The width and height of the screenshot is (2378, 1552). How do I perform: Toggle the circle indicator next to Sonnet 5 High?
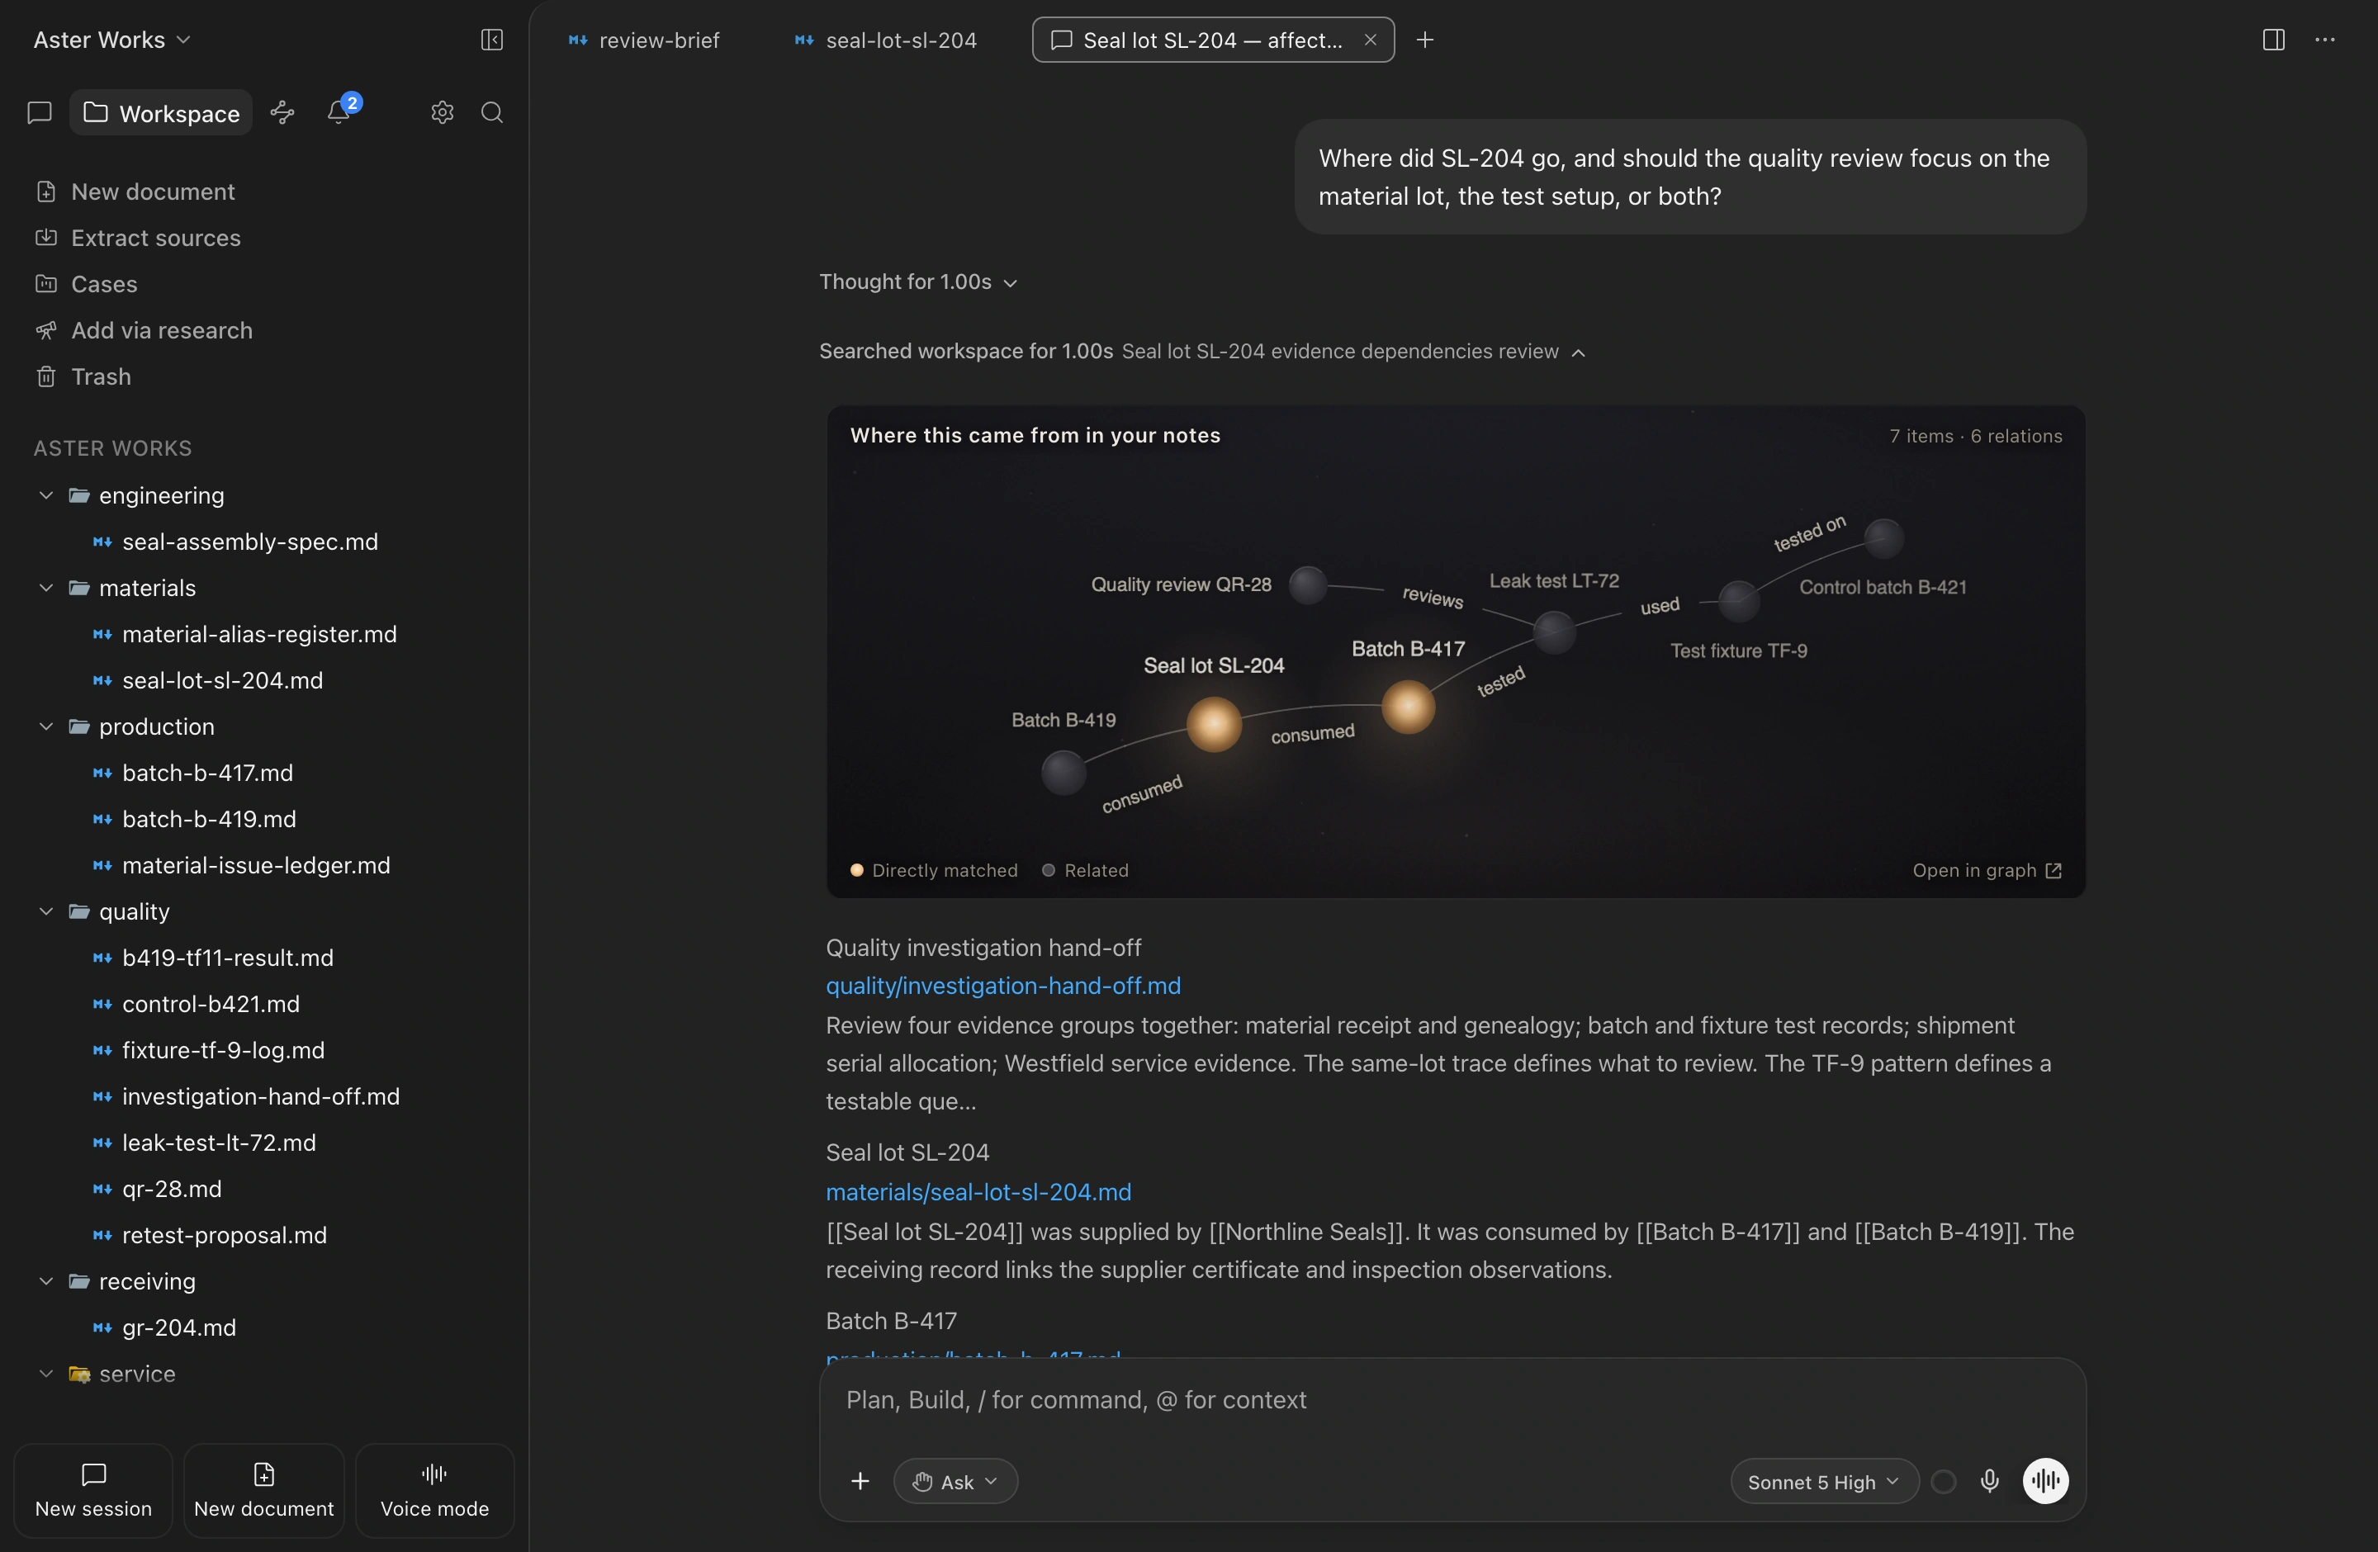coord(1944,1481)
